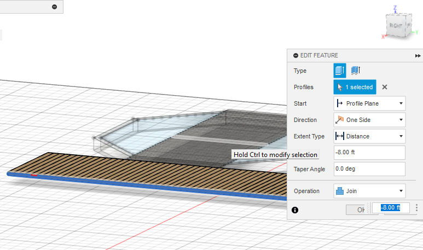
Task: Click the info icon in Edit Feature dialog
Action: 295,210
